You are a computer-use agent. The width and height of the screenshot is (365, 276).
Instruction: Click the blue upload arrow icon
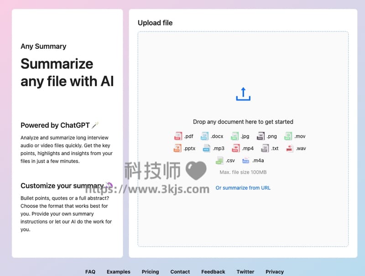point(243,94)
